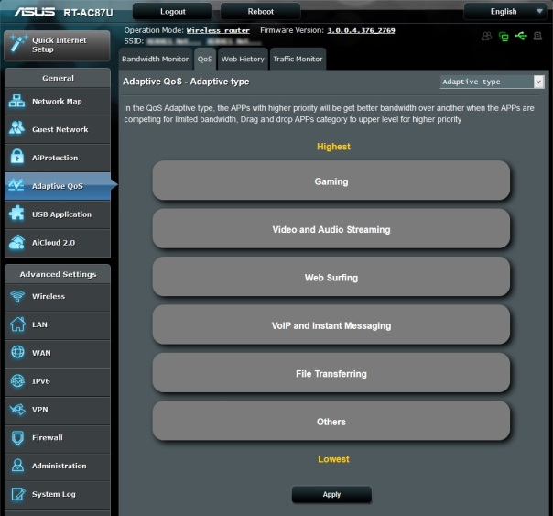553x516 pixels.
Task: Select the File Transferring priority block
Action: [x=331, y=373]
